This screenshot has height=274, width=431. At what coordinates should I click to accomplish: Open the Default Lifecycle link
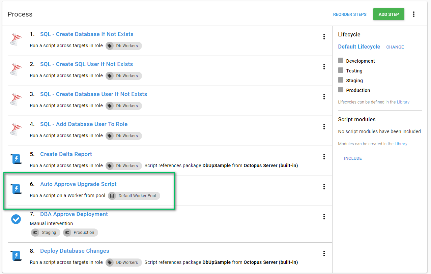click(x=359, y=47)
